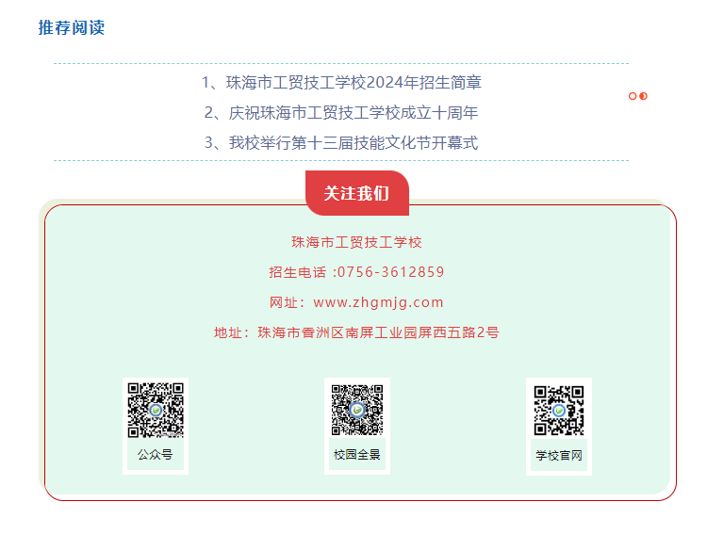Click logo inside the 公众号 QR code

[156, 410]
